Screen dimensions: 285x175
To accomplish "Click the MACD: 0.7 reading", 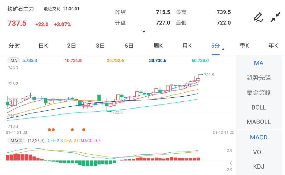I will pyautogui.click(x=91, y=141).
